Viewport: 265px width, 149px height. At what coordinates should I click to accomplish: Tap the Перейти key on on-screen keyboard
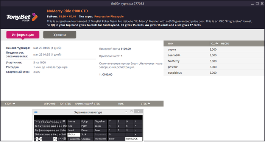[101, 121]
